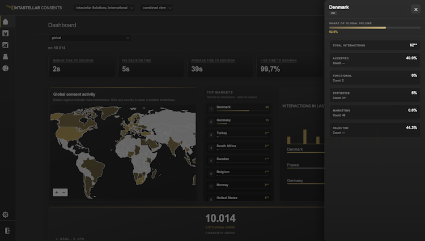Open the combined view dropdown
Image resolution: width=425 pixels, height=241 pixels.
(x=157, y=8)
